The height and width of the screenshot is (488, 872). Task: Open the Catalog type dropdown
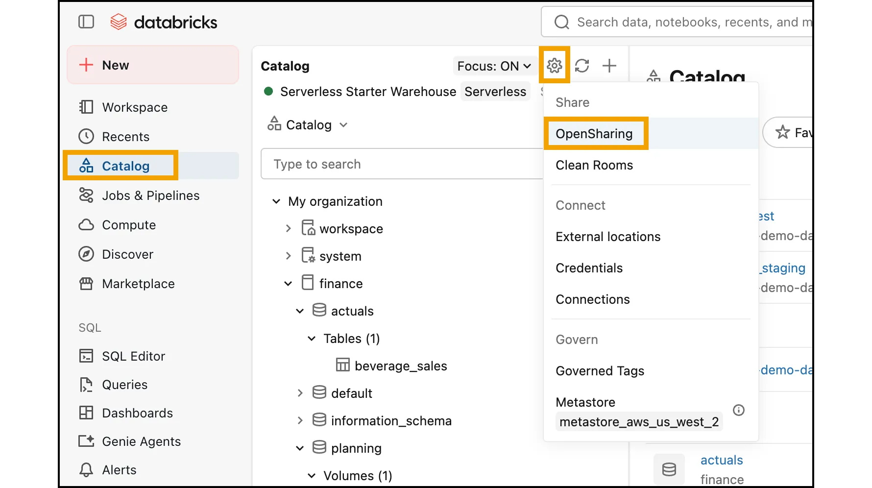(x=308, y=125)
